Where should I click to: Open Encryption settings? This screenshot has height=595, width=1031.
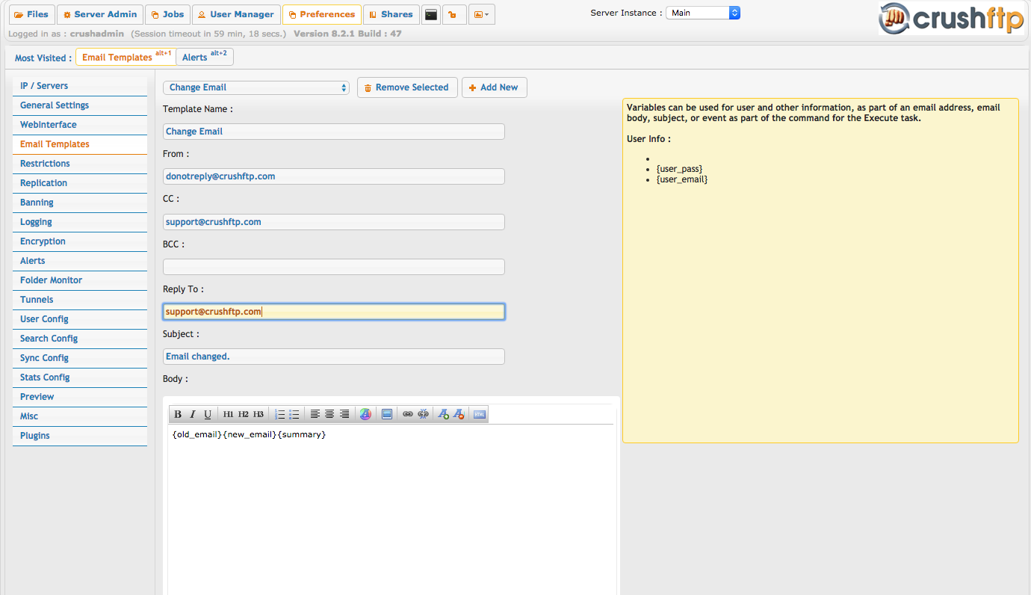80,241
